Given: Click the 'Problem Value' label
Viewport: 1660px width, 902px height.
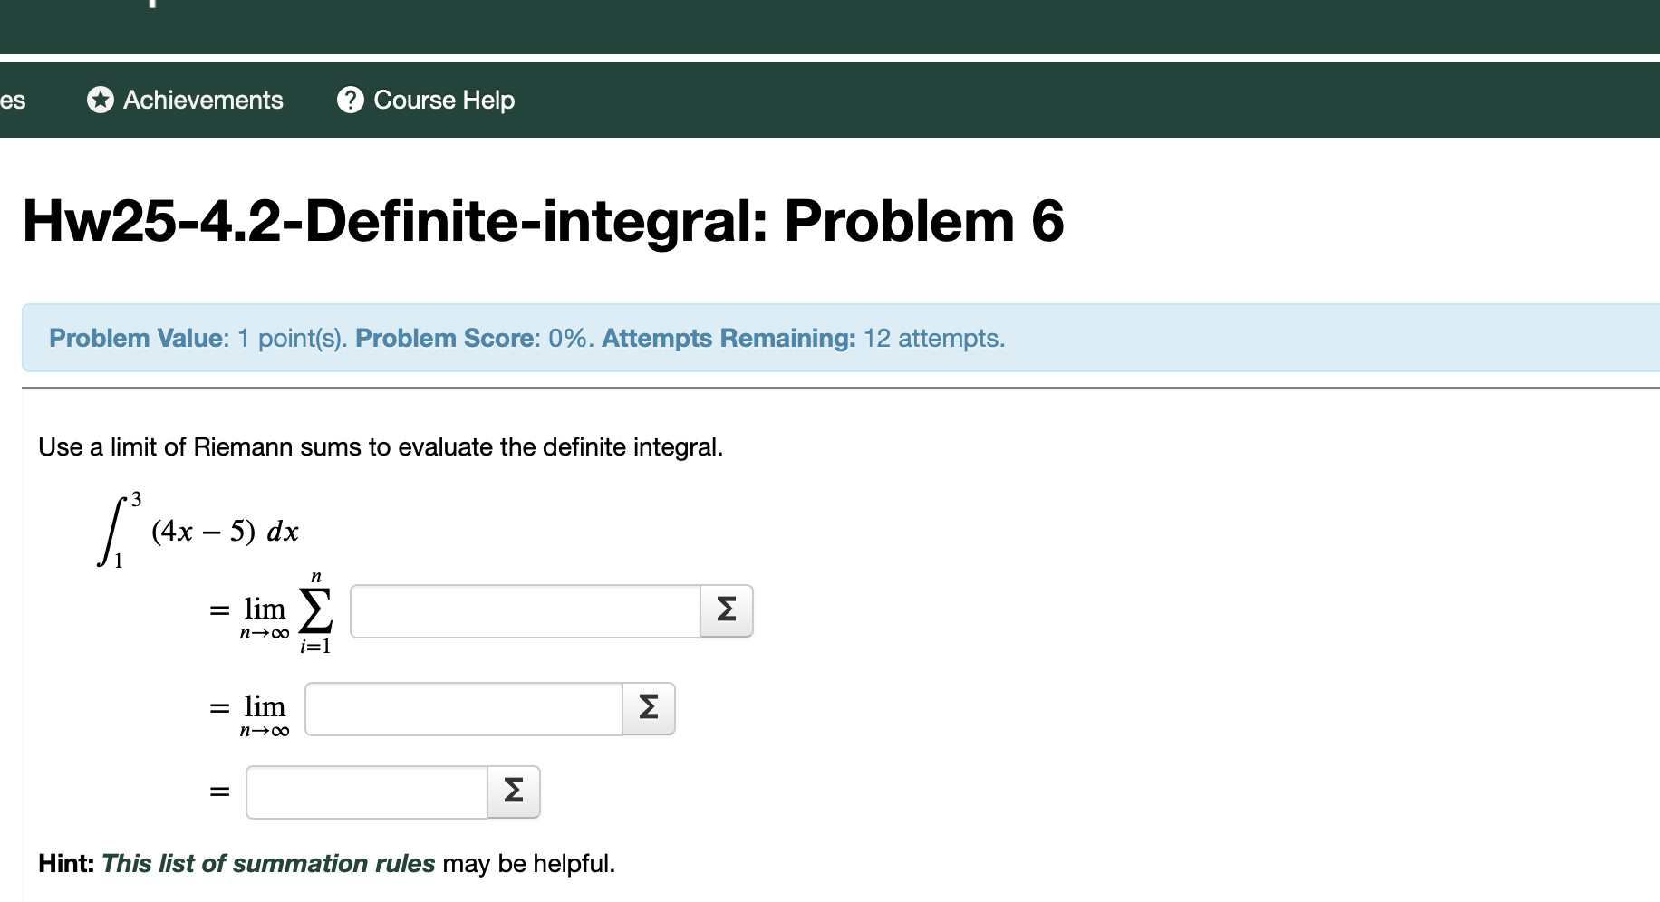Looking at the screenshot, I should click(x=136, y=338).
